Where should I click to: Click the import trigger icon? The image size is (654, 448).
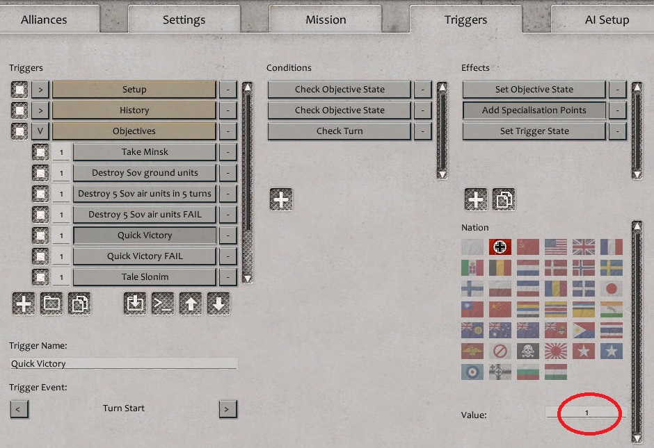pos(135,304)
